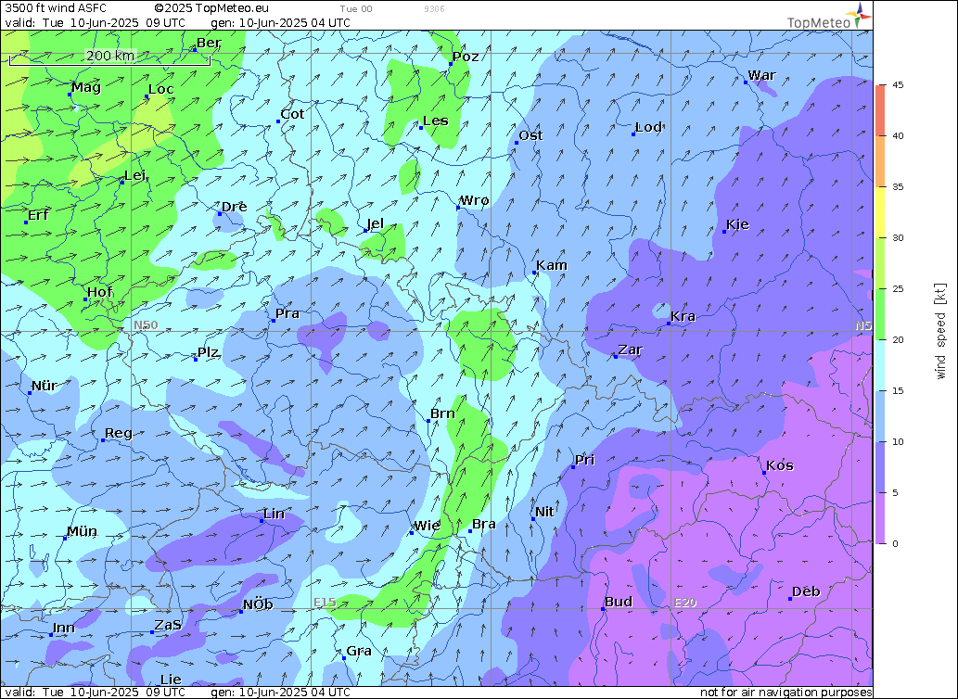Image resolution: width=958 pixels, height=699 pixels.
Task: Select the "Bra" city label
Action: (x=484, y=525)
